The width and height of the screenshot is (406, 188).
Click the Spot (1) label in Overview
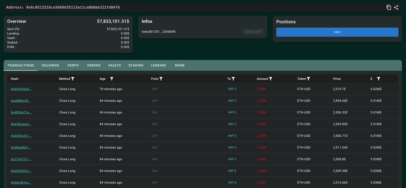click(x=14, y=29)
